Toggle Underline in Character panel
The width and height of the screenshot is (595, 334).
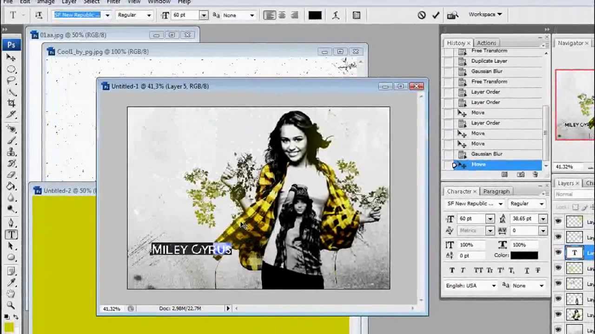tap(527, 270)
